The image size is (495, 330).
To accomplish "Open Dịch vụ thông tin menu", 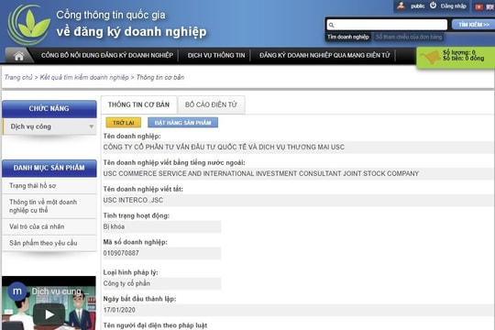I will tap(216, 55).
